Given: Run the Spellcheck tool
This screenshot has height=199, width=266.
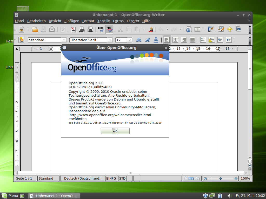Looking at the screenshot, I should tap(101, 29).
